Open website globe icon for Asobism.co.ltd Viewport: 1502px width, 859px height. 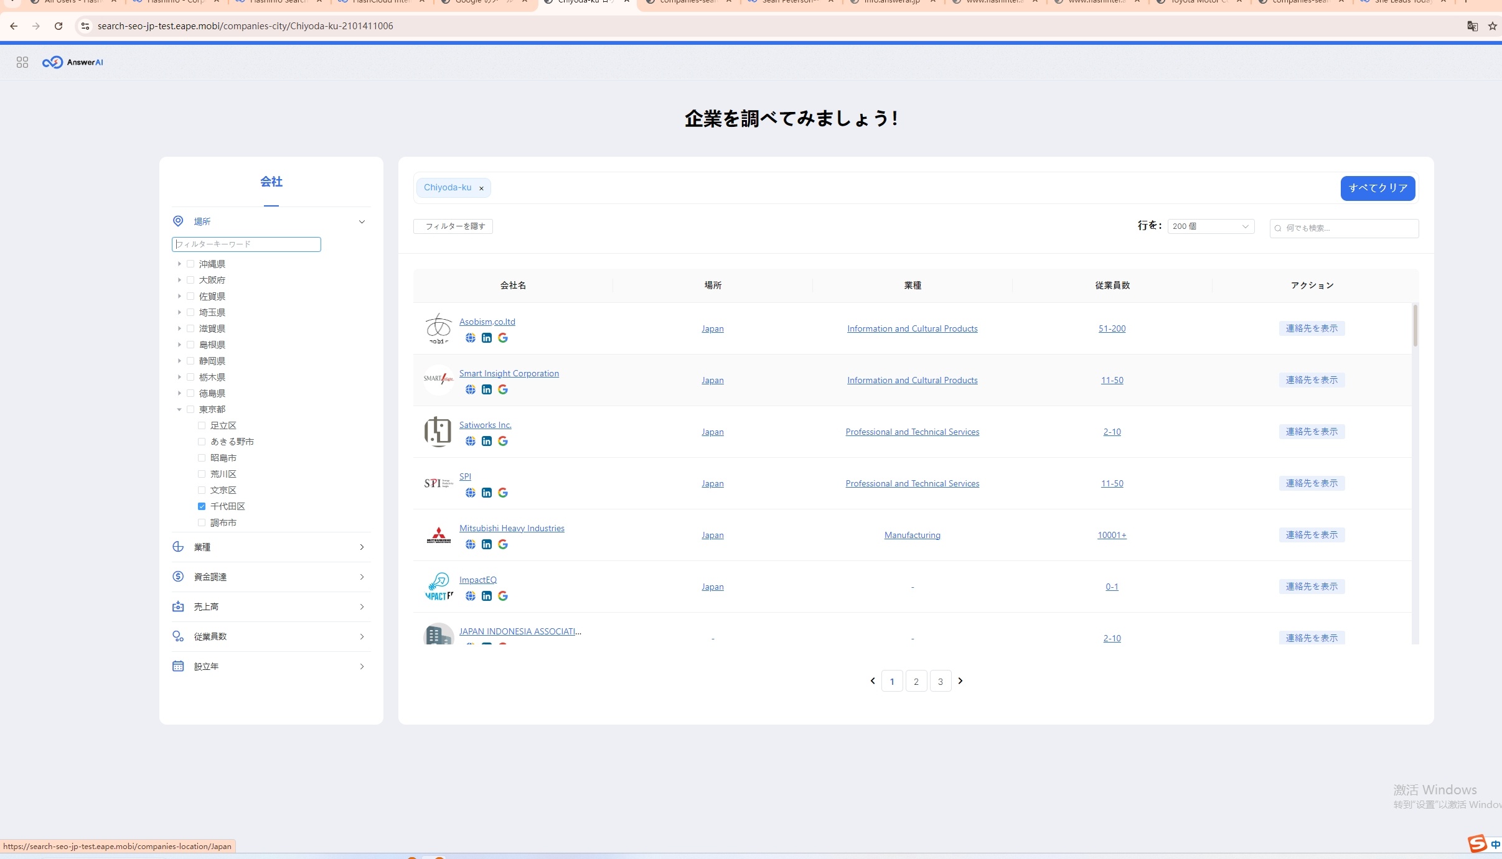click(x=471, y=338)
